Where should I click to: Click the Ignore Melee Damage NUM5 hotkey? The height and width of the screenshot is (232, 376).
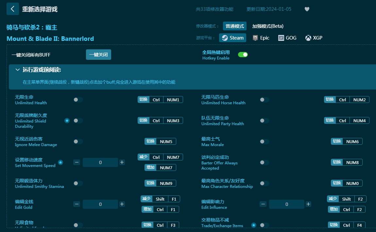coord(161,141)
